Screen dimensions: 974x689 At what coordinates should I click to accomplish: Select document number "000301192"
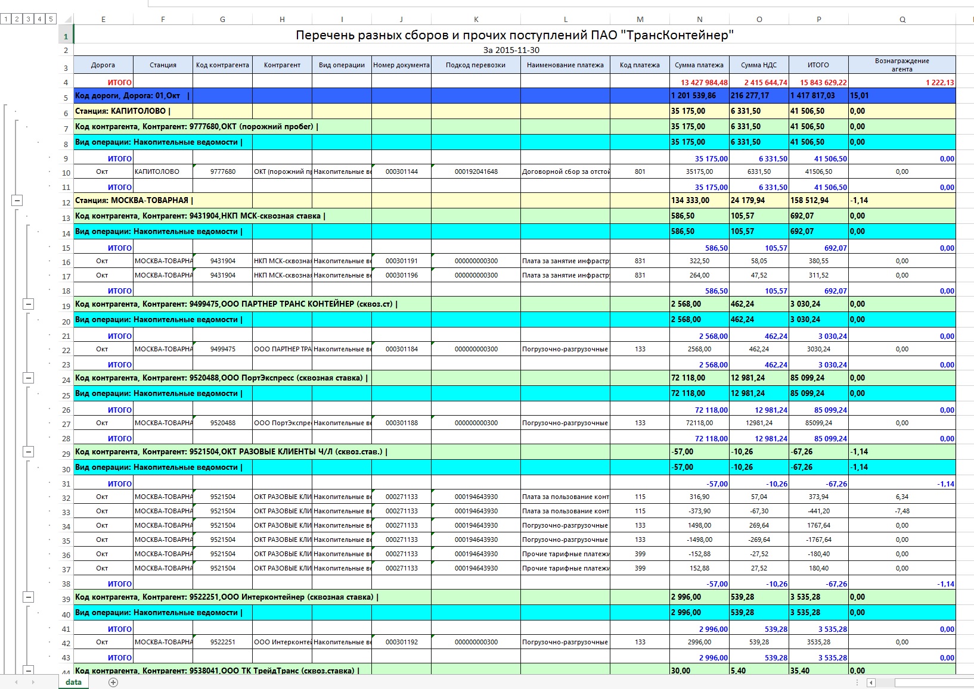[401, 642]
